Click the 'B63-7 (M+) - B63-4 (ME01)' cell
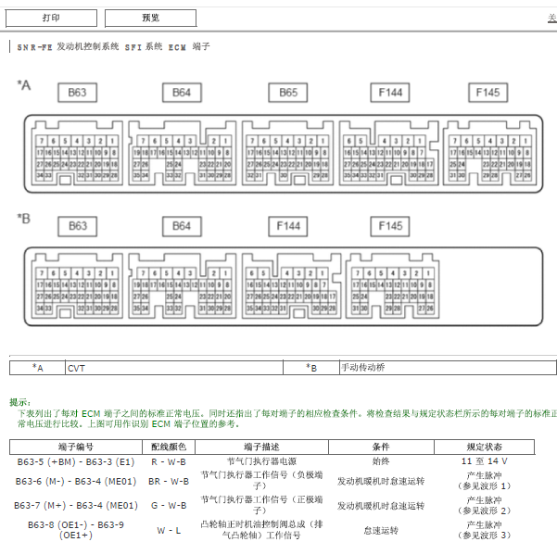The image size is (557, 542). pos(76,506)
